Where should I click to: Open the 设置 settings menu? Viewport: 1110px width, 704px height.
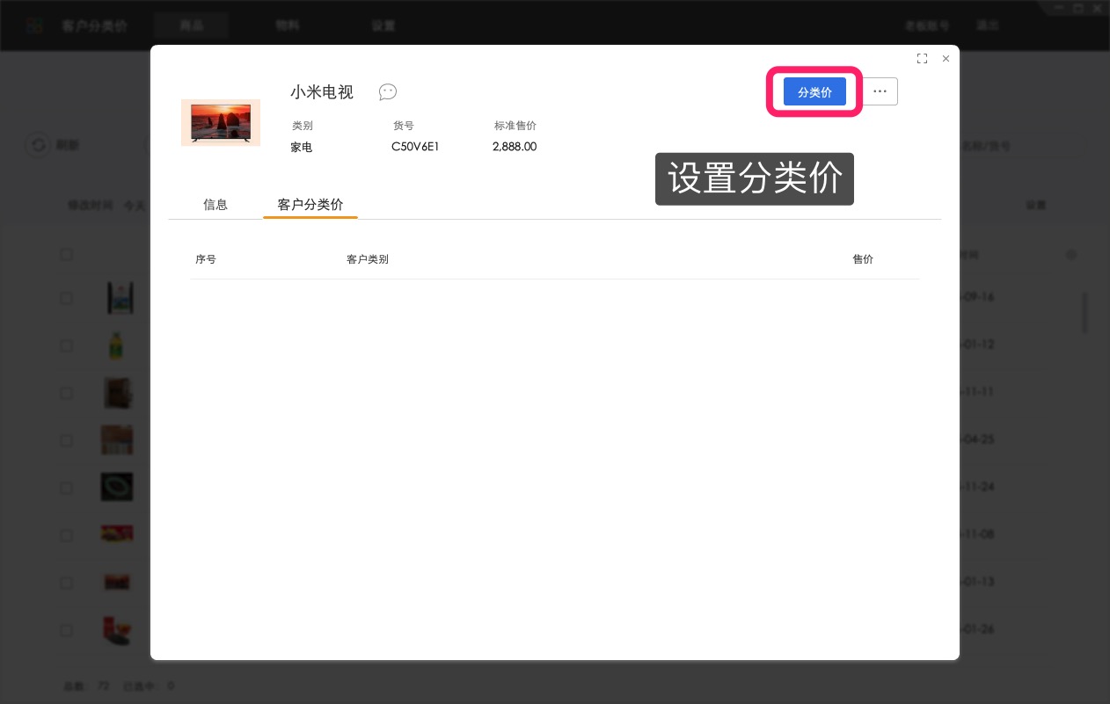coord(383,25)
